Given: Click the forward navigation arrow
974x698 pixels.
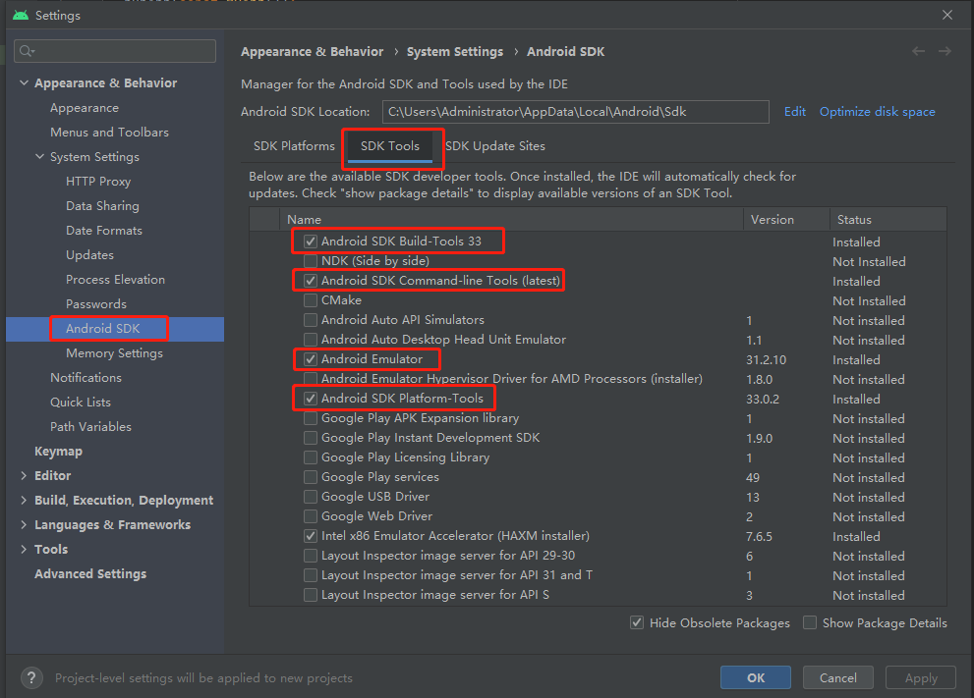Looking at the screenshot, I should click(945, 51).
